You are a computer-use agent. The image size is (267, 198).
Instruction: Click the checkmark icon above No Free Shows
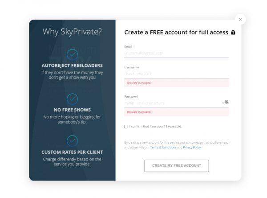pos(72,99)
